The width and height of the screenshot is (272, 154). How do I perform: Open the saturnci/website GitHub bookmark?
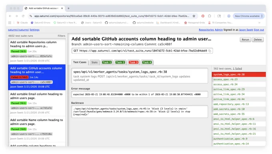point(143,23)
